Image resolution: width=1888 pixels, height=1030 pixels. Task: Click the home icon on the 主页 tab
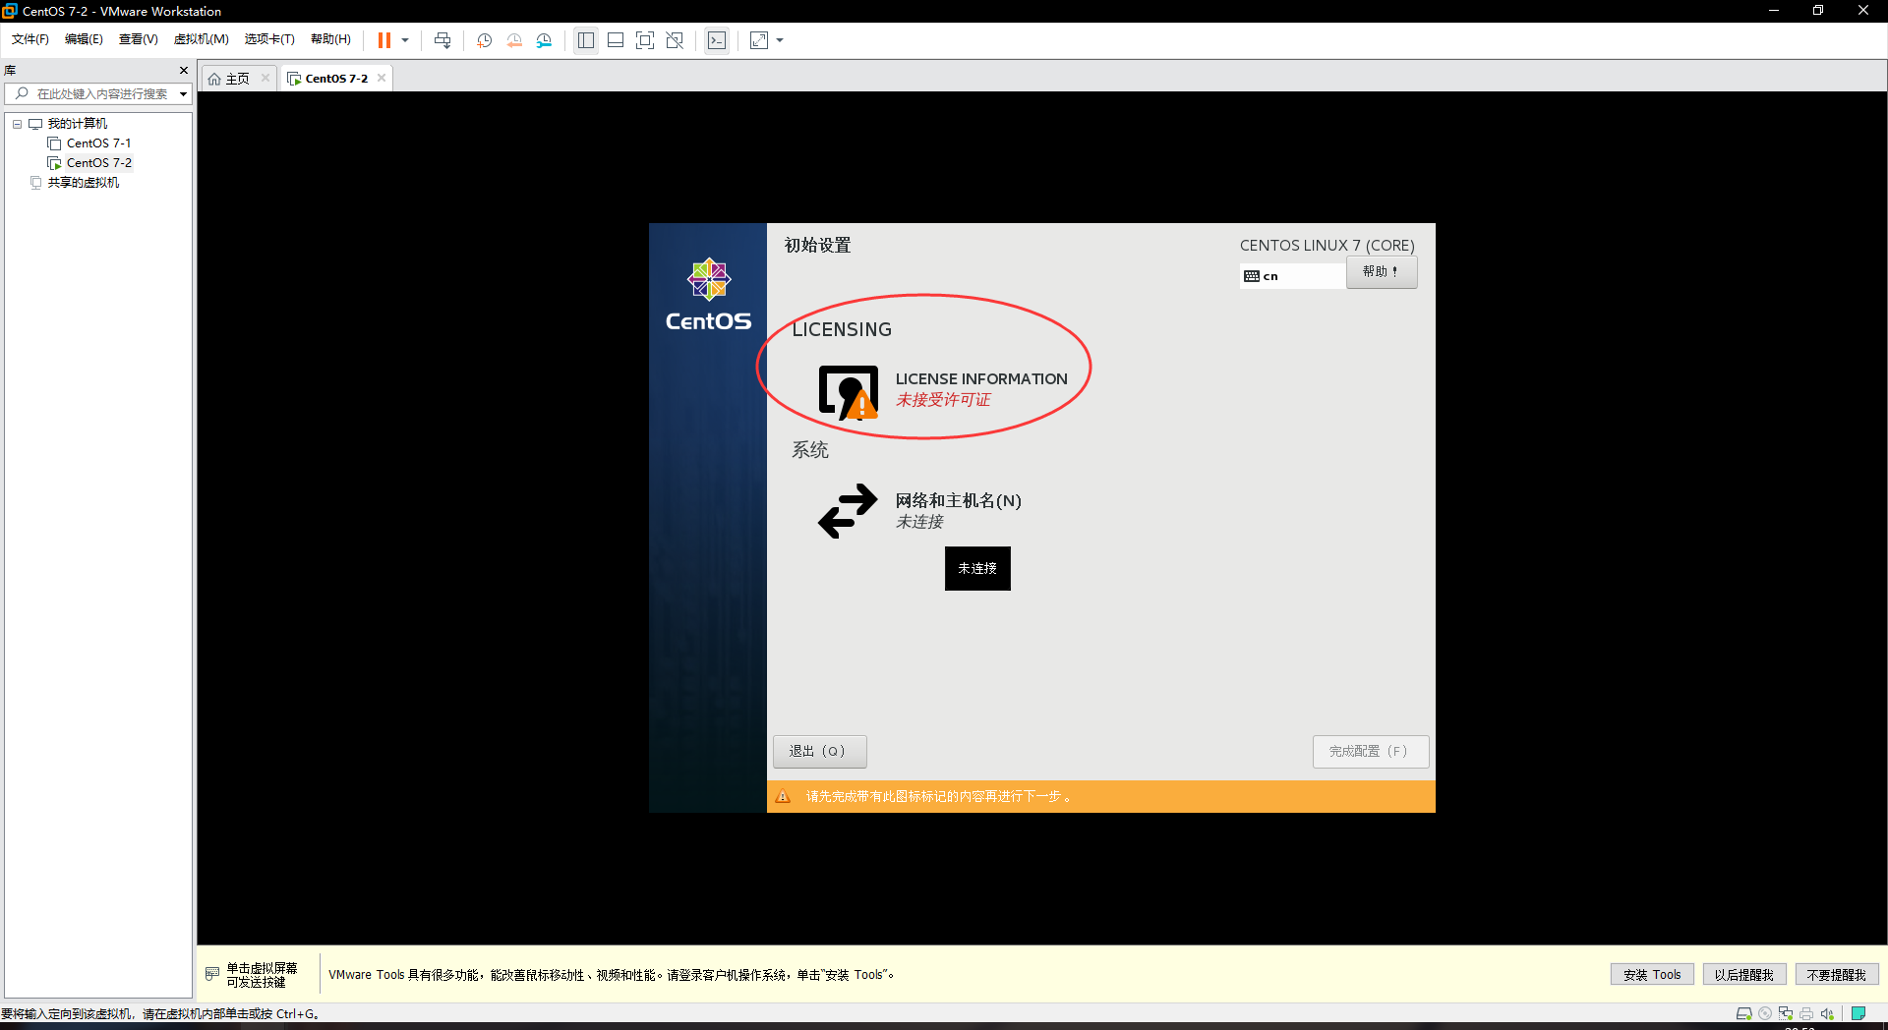coord(214,79)
